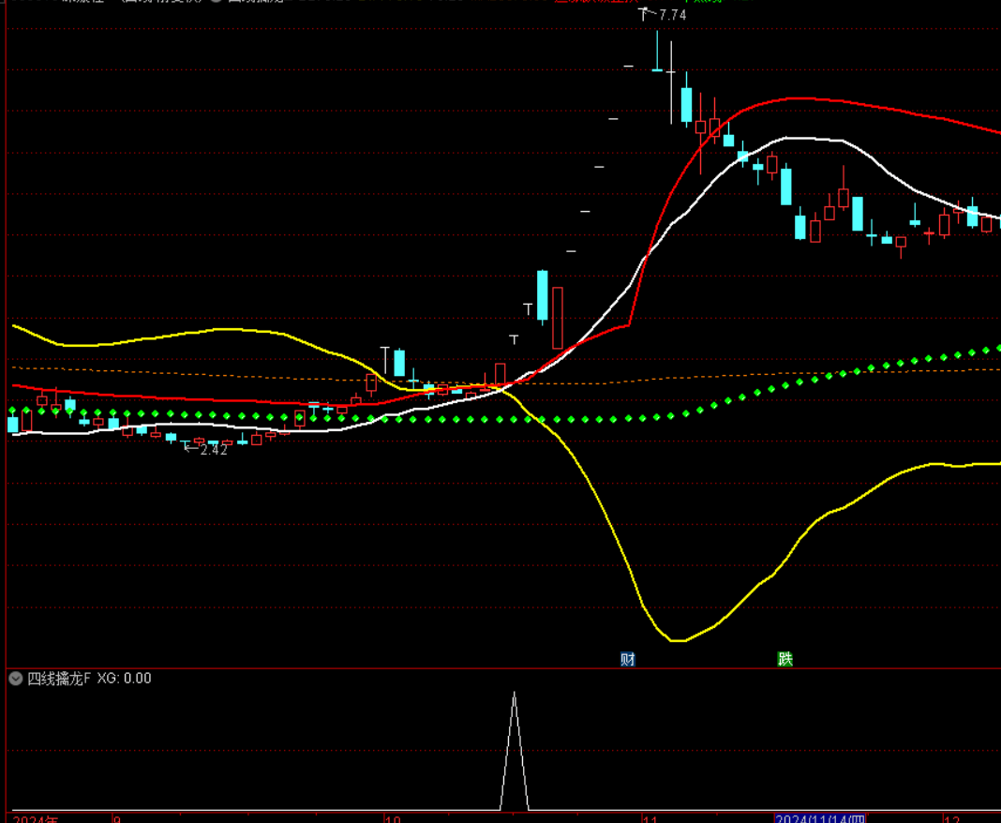Click the month 10 marker on time axis
The width and height of the screenshot is (1001, 823).
[x=393, y=817]
